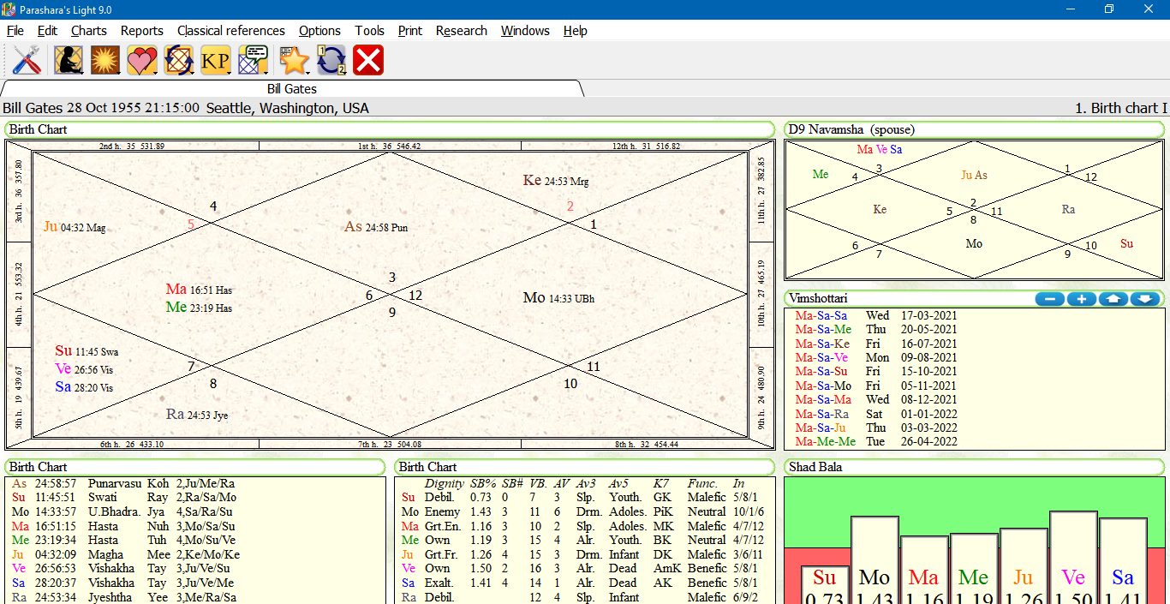Open the KP toolbar icon

pos(217,60)
